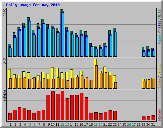The image size is (163, 128).
Task: Click the KBytes-panel y-axis value 115420
Action: coord(5,96)
